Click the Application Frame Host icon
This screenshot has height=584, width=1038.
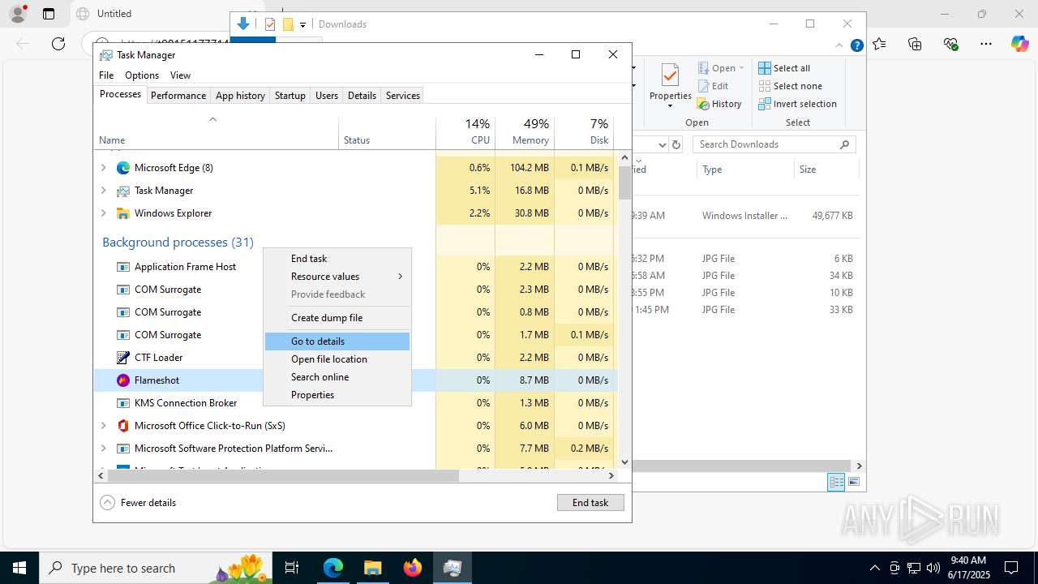123,267
